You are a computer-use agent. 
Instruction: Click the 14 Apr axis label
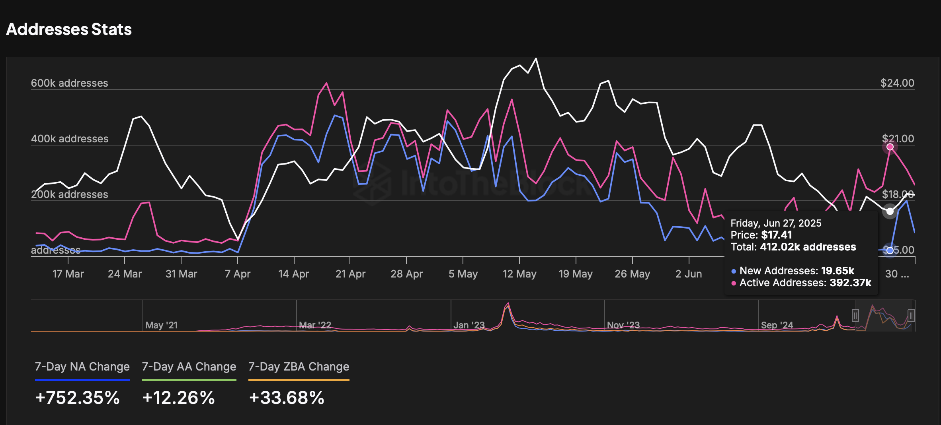coord(294,274)
